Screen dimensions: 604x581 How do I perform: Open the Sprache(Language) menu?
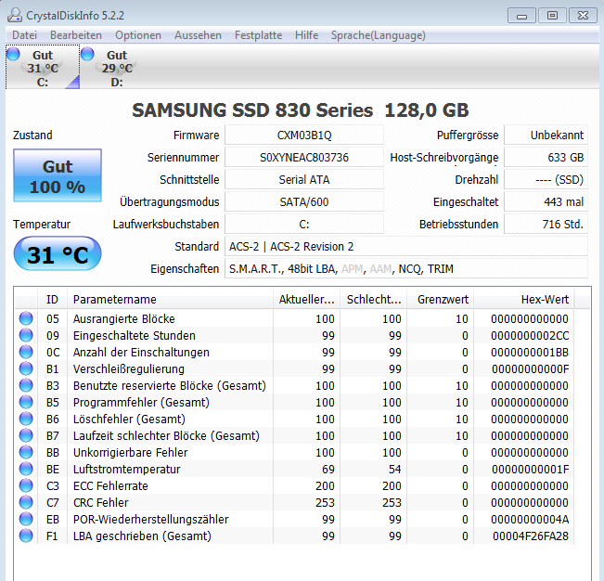(379, 35)
